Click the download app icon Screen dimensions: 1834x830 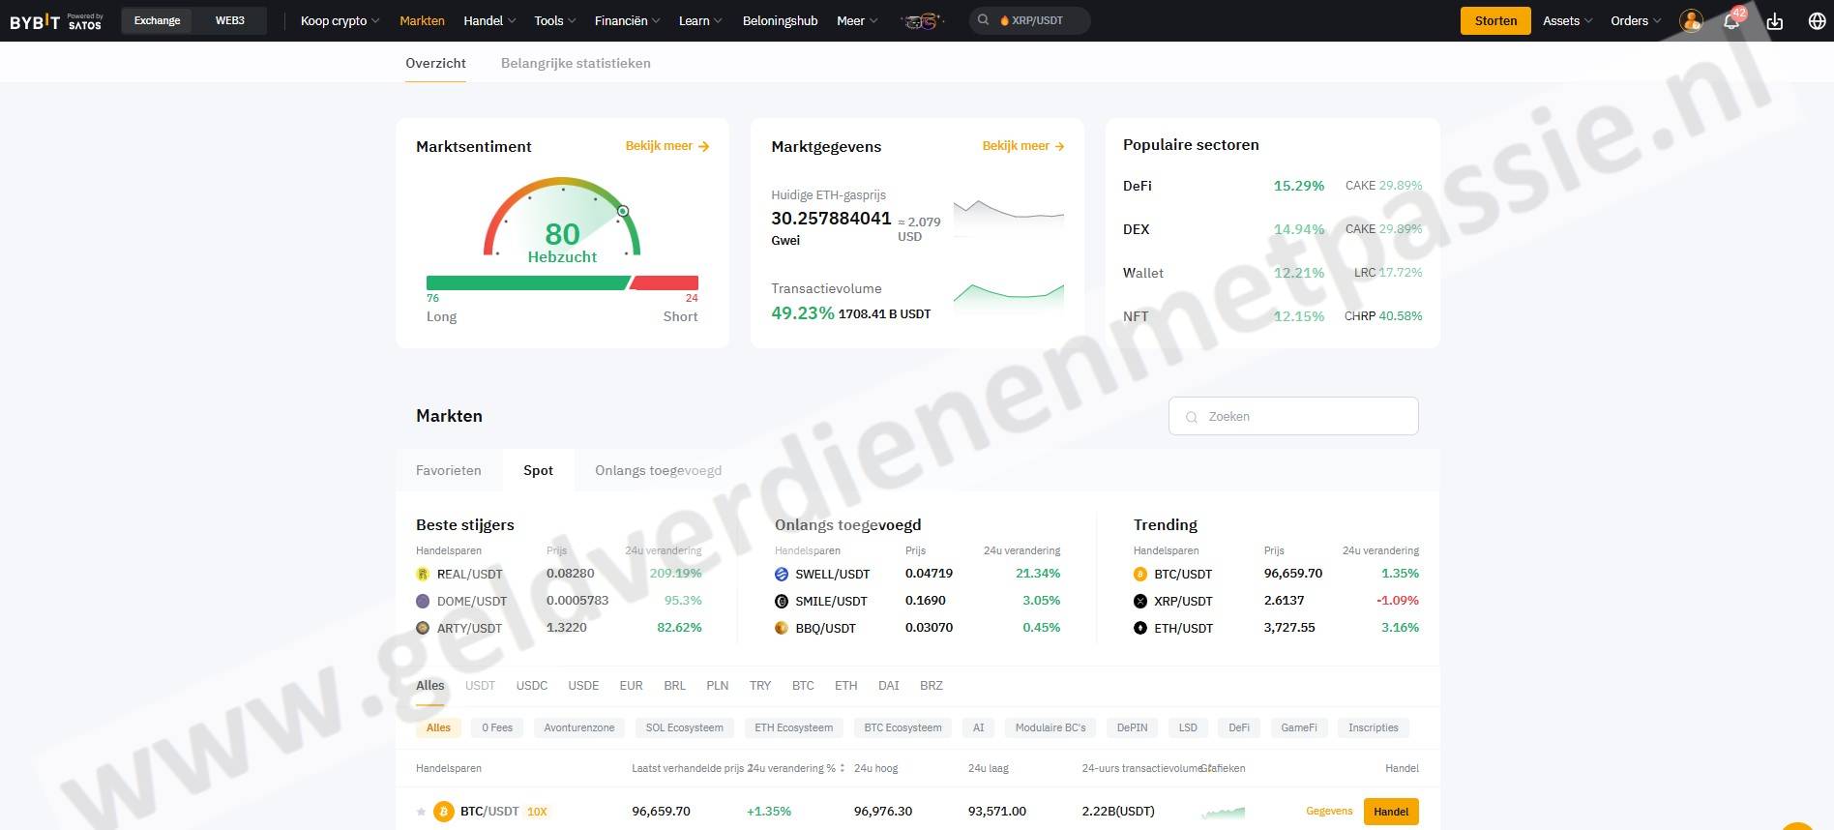click(x=1775, y=21)
